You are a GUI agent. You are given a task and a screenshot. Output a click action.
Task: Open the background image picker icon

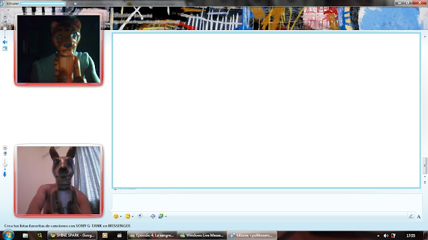(161, 216)
